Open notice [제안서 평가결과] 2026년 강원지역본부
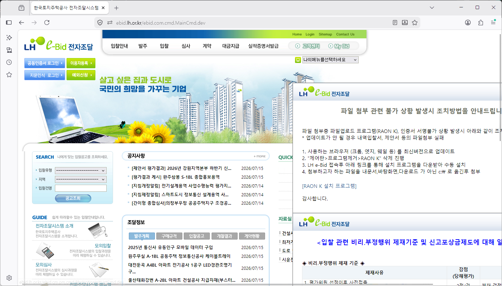Image resolution: width=502 pixels, height=286 pixels. [x=182, y=168]
